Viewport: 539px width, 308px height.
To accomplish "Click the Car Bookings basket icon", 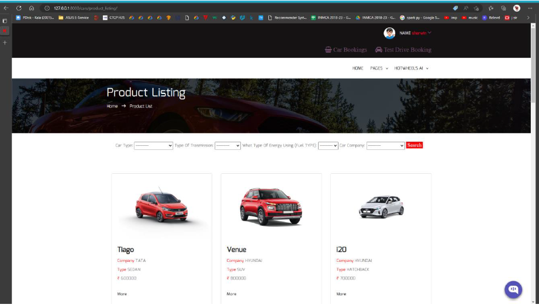I will click(329, 50).
